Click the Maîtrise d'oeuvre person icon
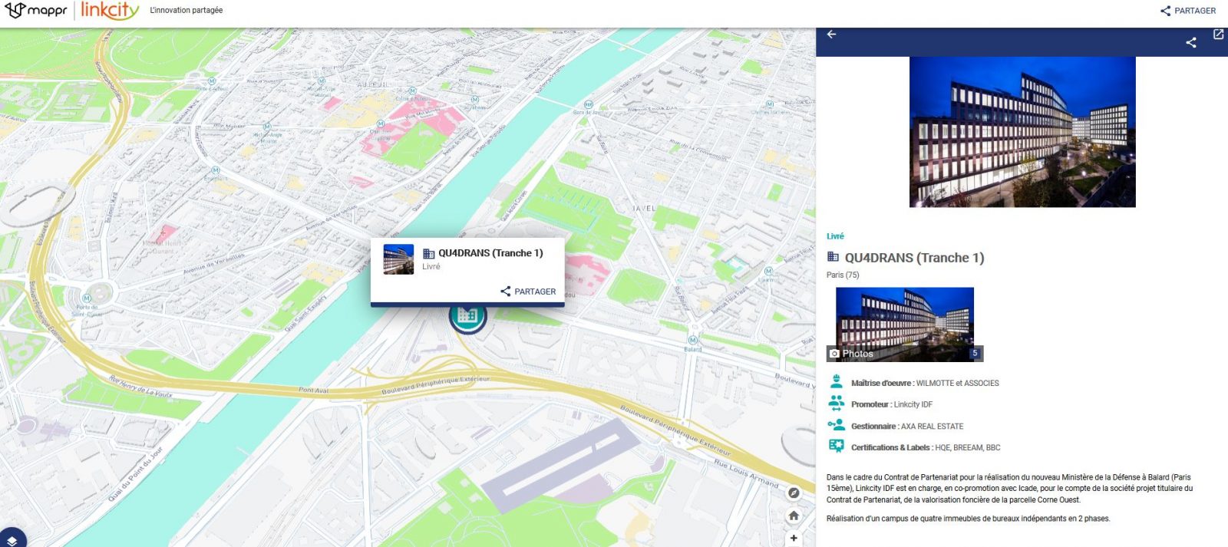1228x547 pixels. [x=837, y=381]
